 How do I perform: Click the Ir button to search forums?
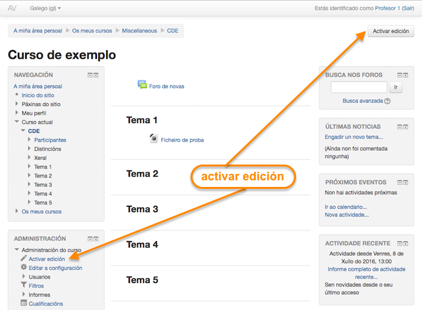(x=396, y=87)
